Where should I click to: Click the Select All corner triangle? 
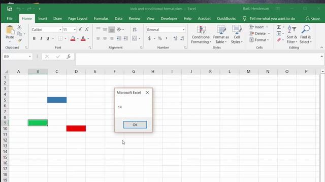pos(6,72)
